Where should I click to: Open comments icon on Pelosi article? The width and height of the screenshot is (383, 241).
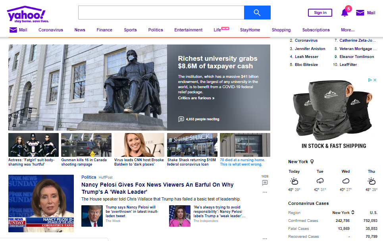coord(265,183)
